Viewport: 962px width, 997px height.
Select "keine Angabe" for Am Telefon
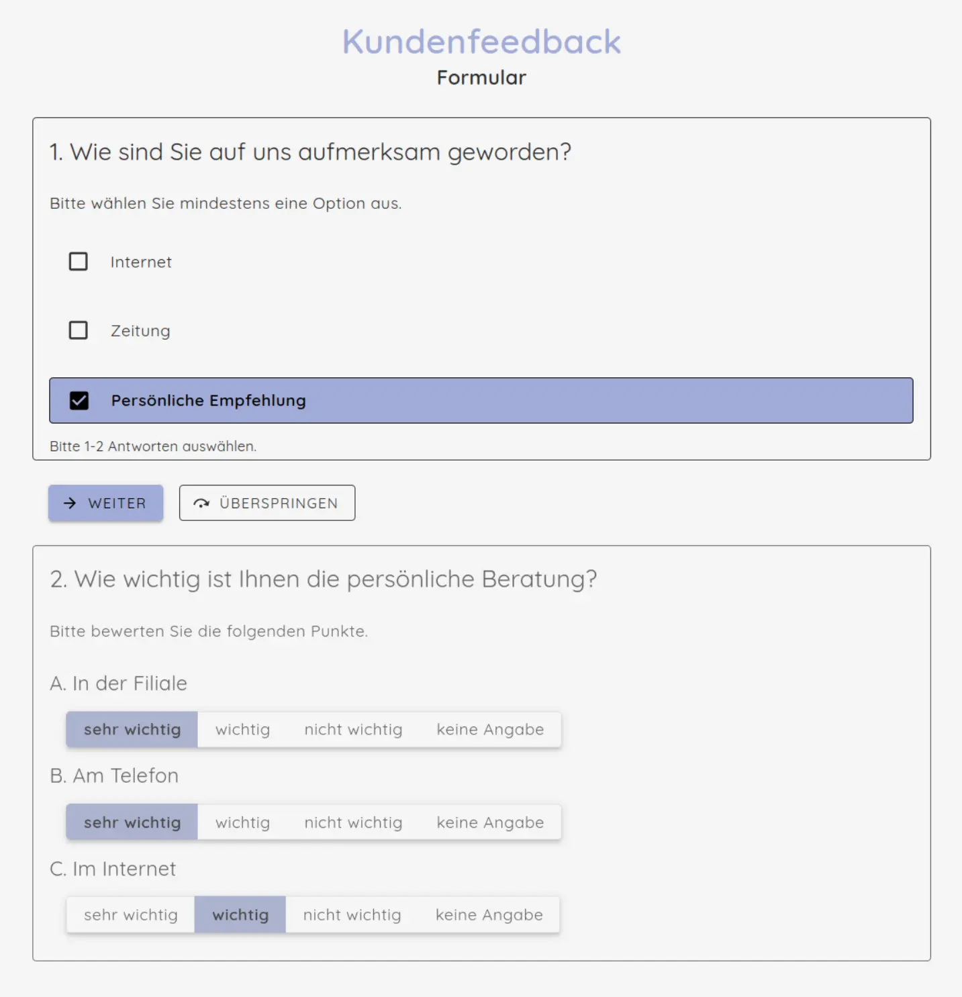(x=490, y=822)
